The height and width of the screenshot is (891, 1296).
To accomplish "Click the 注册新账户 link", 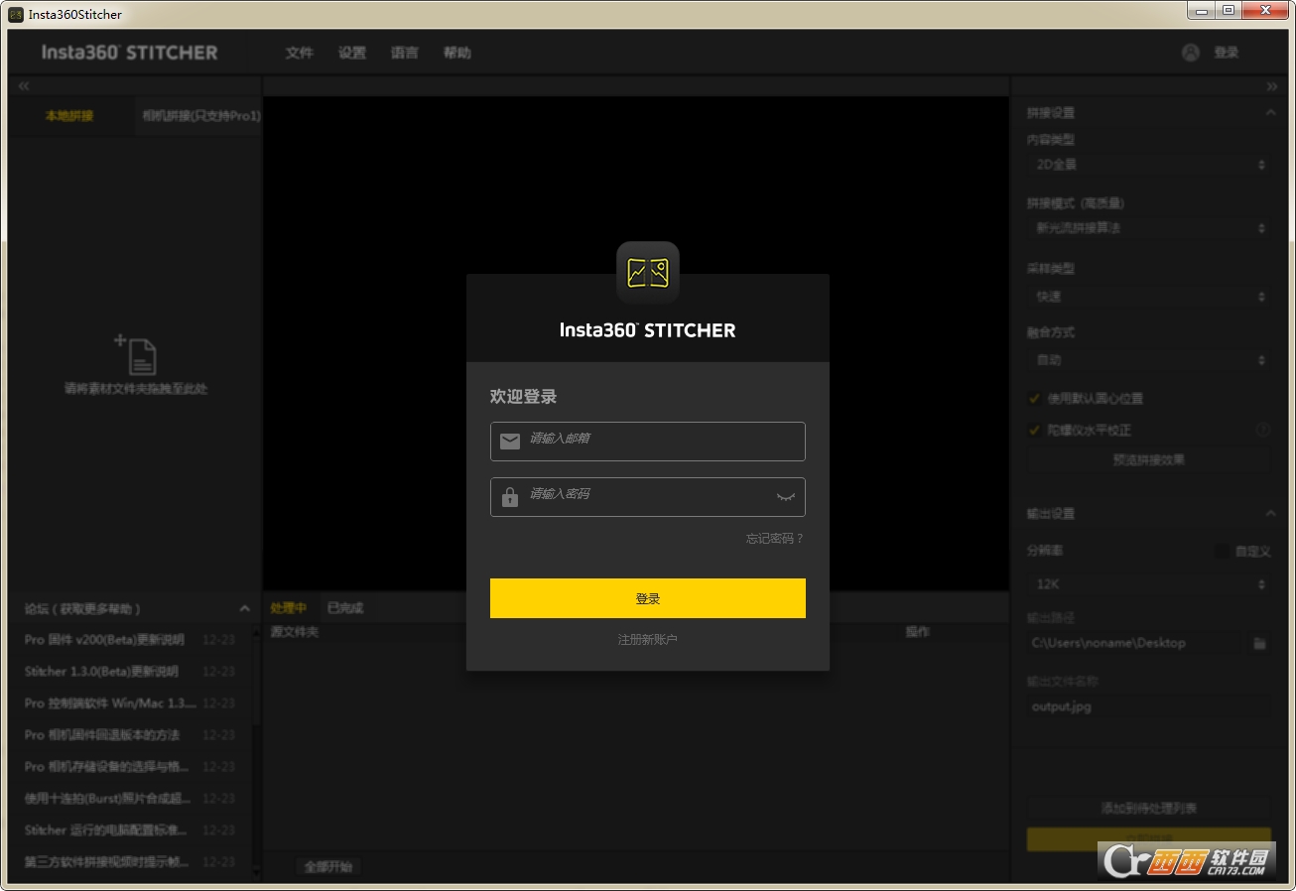I will tap(648, 640).
